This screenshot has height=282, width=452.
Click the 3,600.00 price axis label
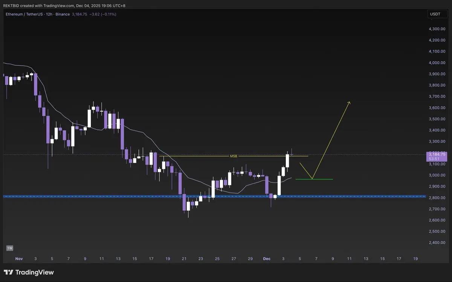[437, 108]
